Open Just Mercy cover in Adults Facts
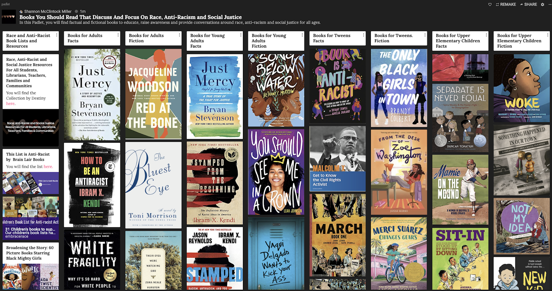Viewport: 552px width, 291px height. [92, 94]
